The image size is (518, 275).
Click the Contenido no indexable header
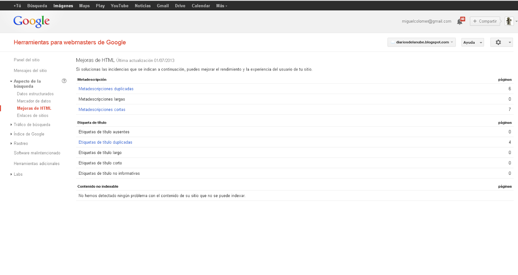[98, 186]
